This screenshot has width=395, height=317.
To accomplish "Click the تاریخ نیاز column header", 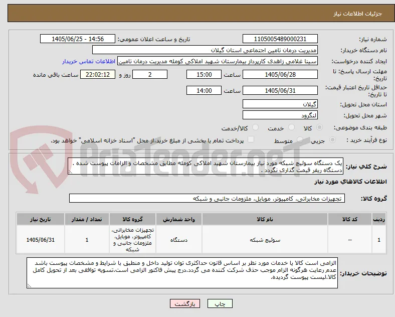I will (x=41, y=219).
